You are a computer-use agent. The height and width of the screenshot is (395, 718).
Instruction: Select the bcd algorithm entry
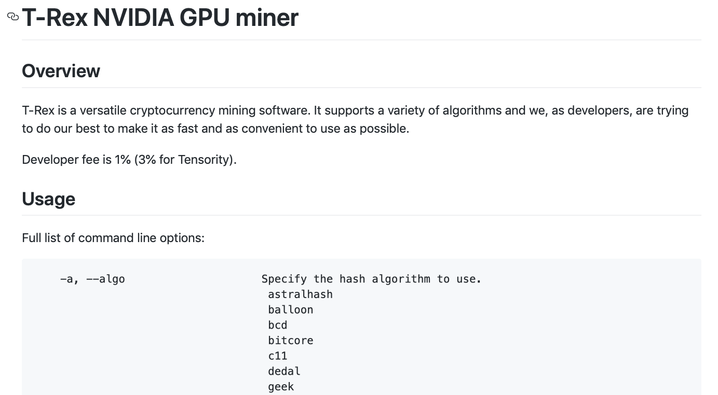coord(277,325)
